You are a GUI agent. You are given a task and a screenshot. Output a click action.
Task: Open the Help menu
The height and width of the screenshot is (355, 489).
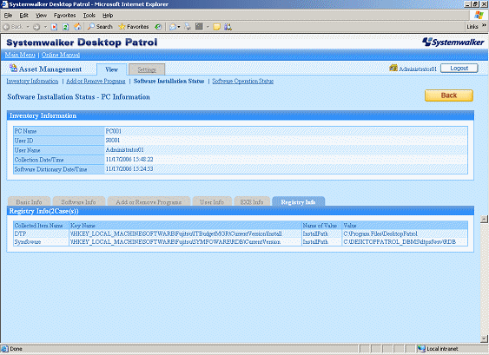tap(108, 16)
